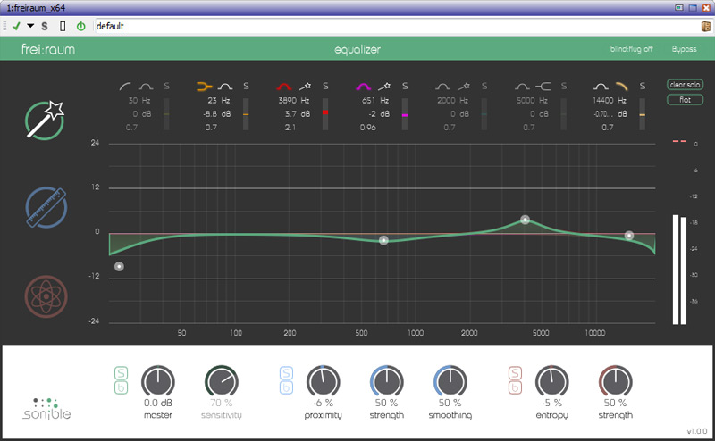Click the sonible logo
Viewport: 715px width, 441px height.
47,408
